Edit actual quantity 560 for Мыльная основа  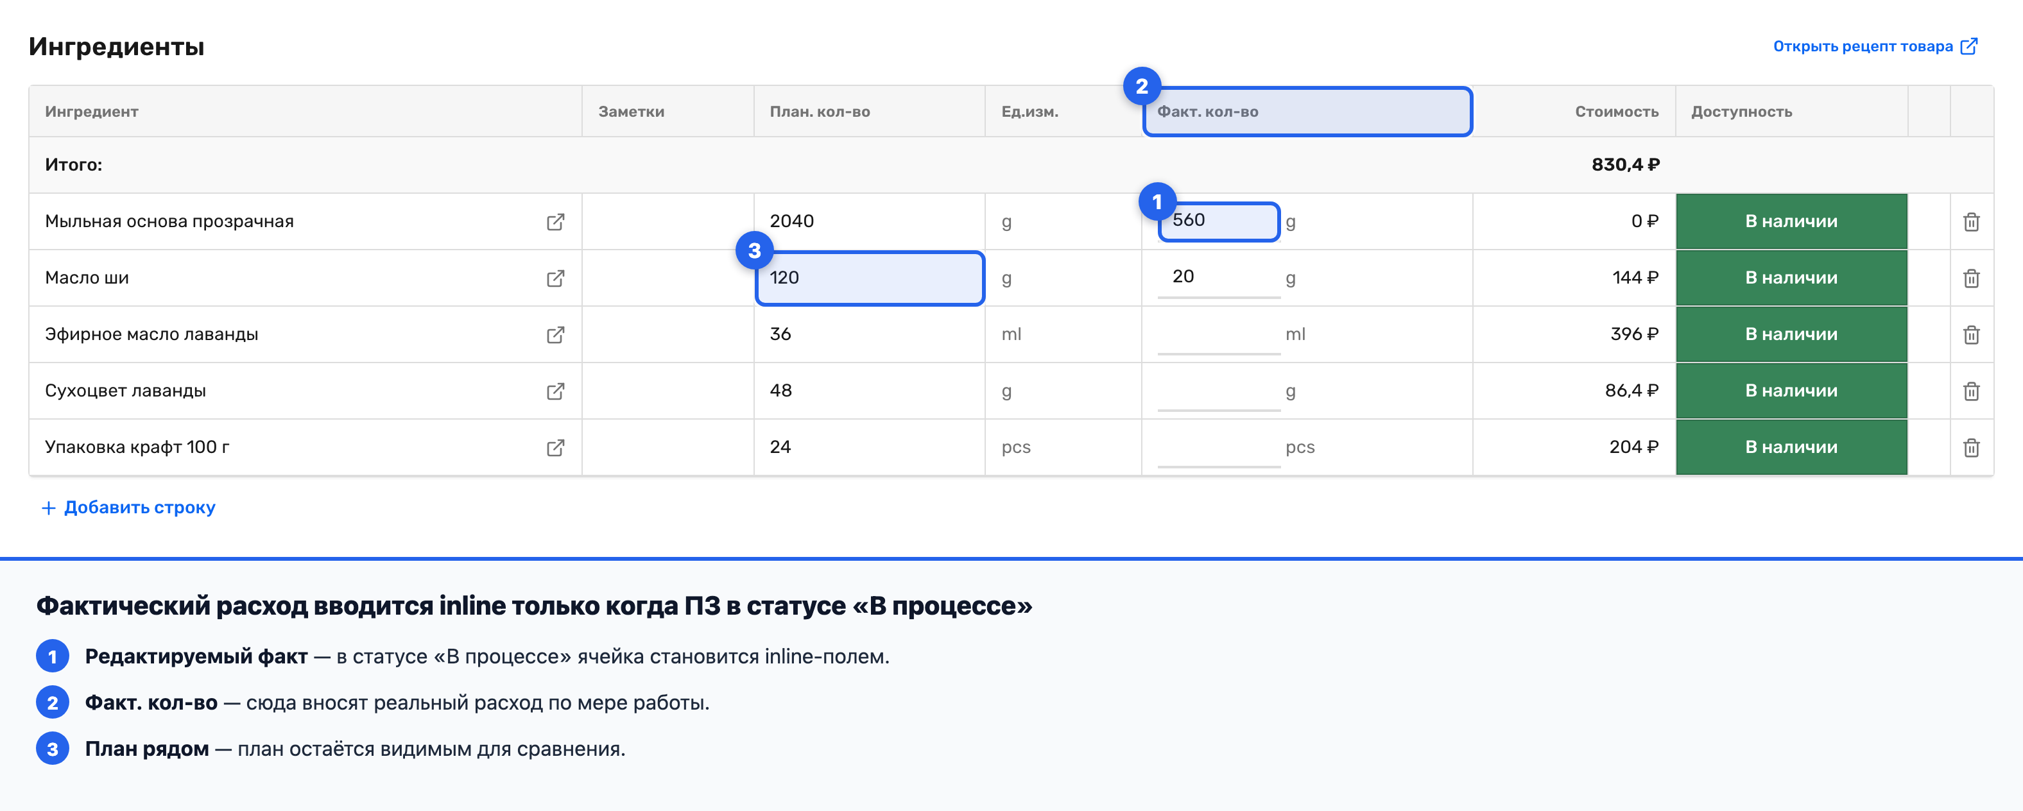pos(1219,221)
